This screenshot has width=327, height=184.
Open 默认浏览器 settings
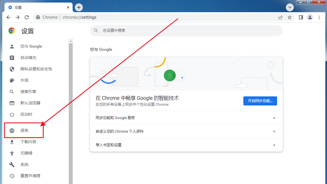[30, 103]
